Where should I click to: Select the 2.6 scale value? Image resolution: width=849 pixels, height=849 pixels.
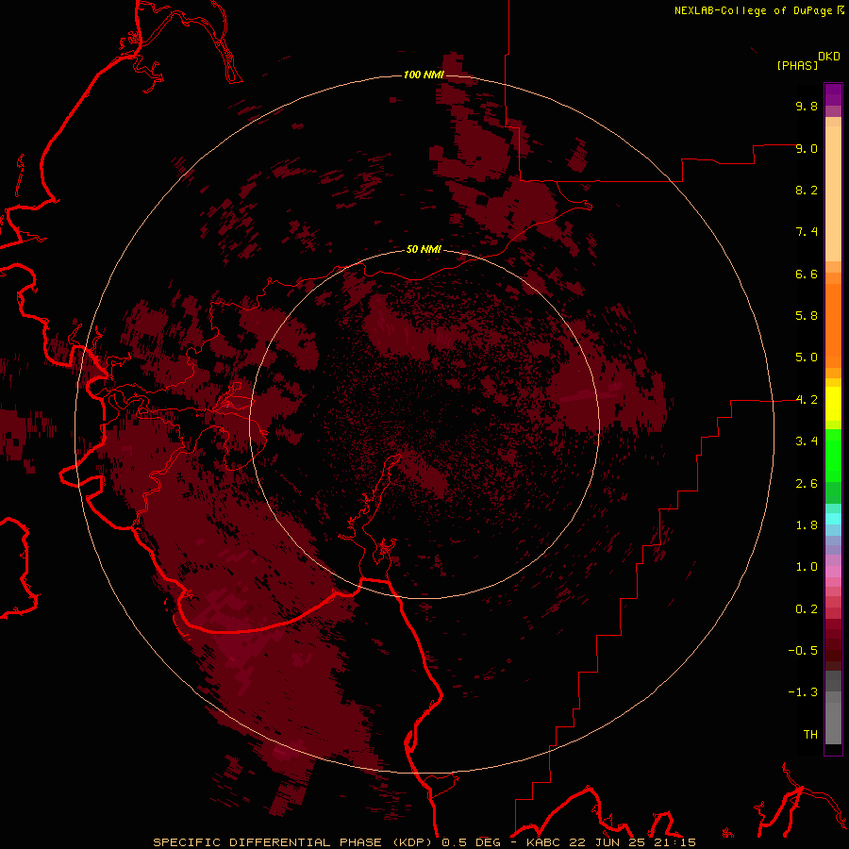pyautogui.click(x=807, y=484)
